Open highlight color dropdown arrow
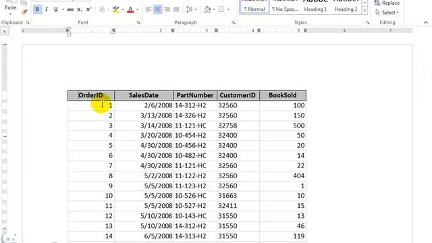432x243 pixels. pos(123,9)
